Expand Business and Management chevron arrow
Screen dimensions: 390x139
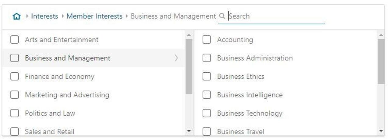176,58
